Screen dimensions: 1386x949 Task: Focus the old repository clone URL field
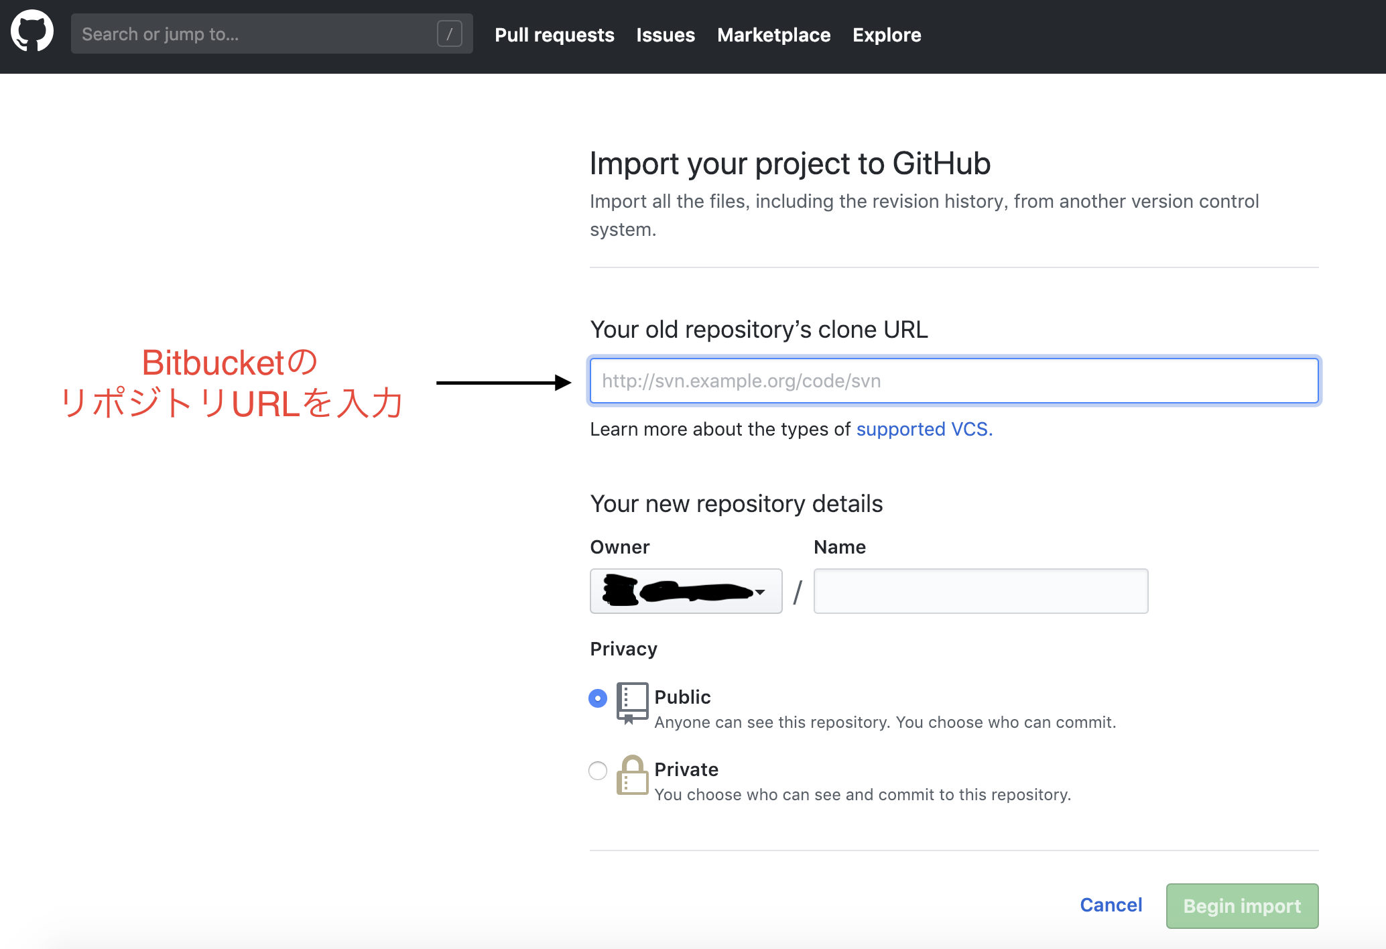point(952,381)
